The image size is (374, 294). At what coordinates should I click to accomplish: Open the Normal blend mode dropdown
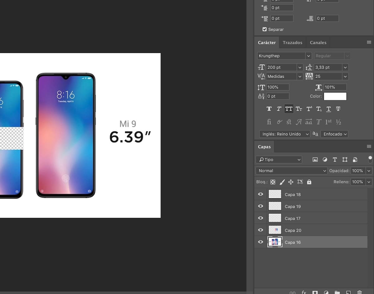[291, 171]
